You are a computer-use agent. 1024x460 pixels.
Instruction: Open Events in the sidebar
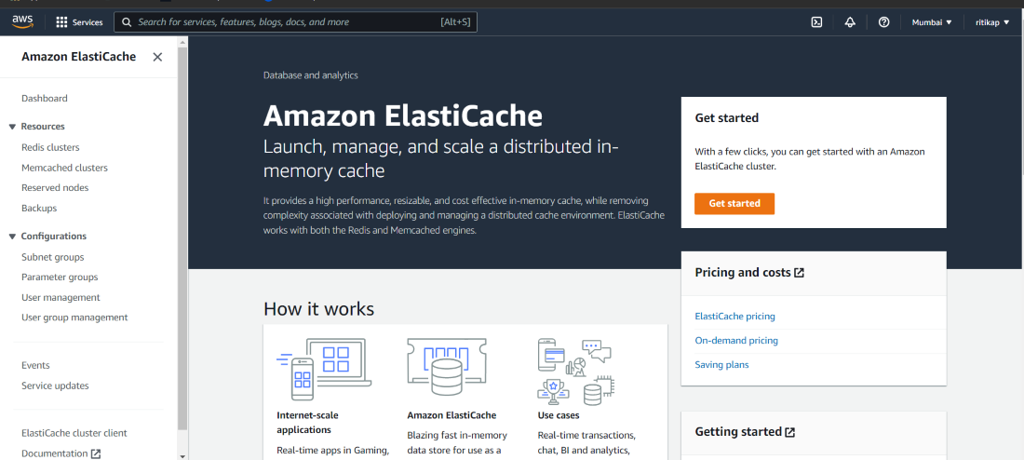pyautogui.click(x=35, y=365)
